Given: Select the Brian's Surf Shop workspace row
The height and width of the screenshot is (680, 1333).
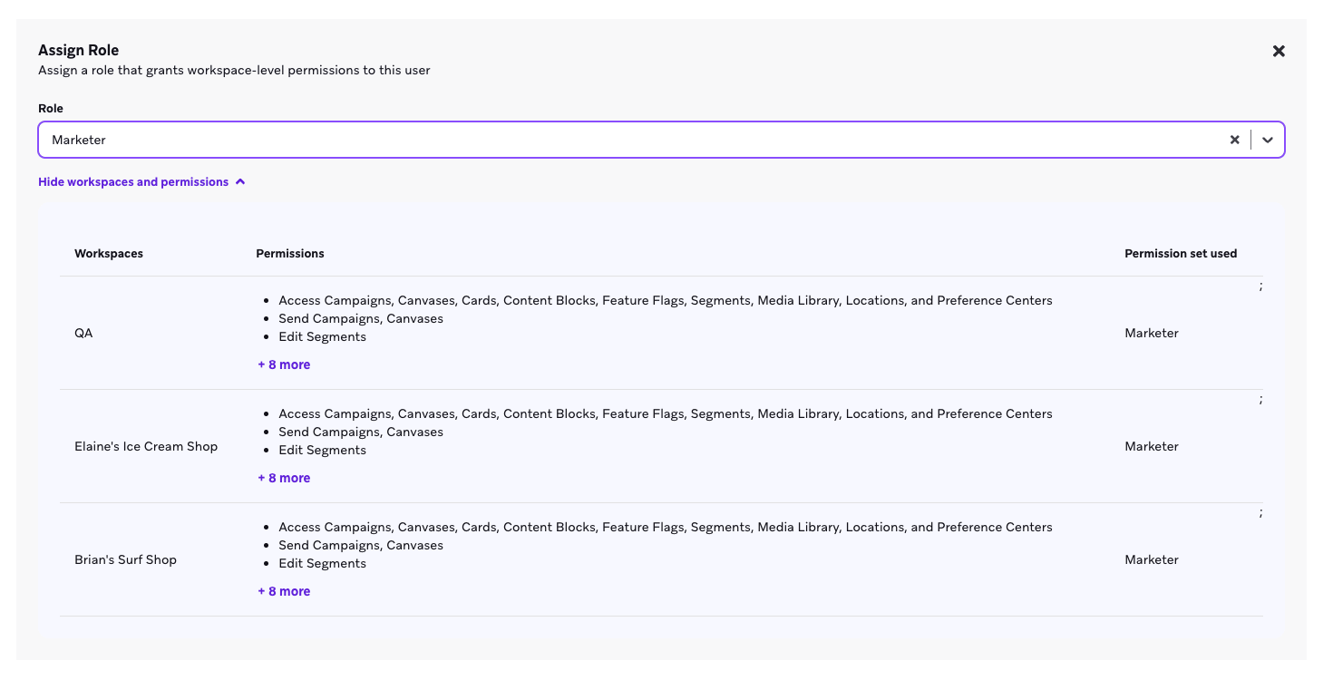Looking at the screenshot, I should coord(126,559).
